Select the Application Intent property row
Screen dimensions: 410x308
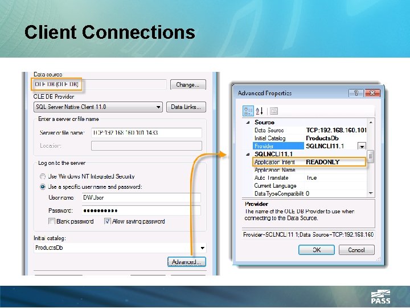coord(310,162)
